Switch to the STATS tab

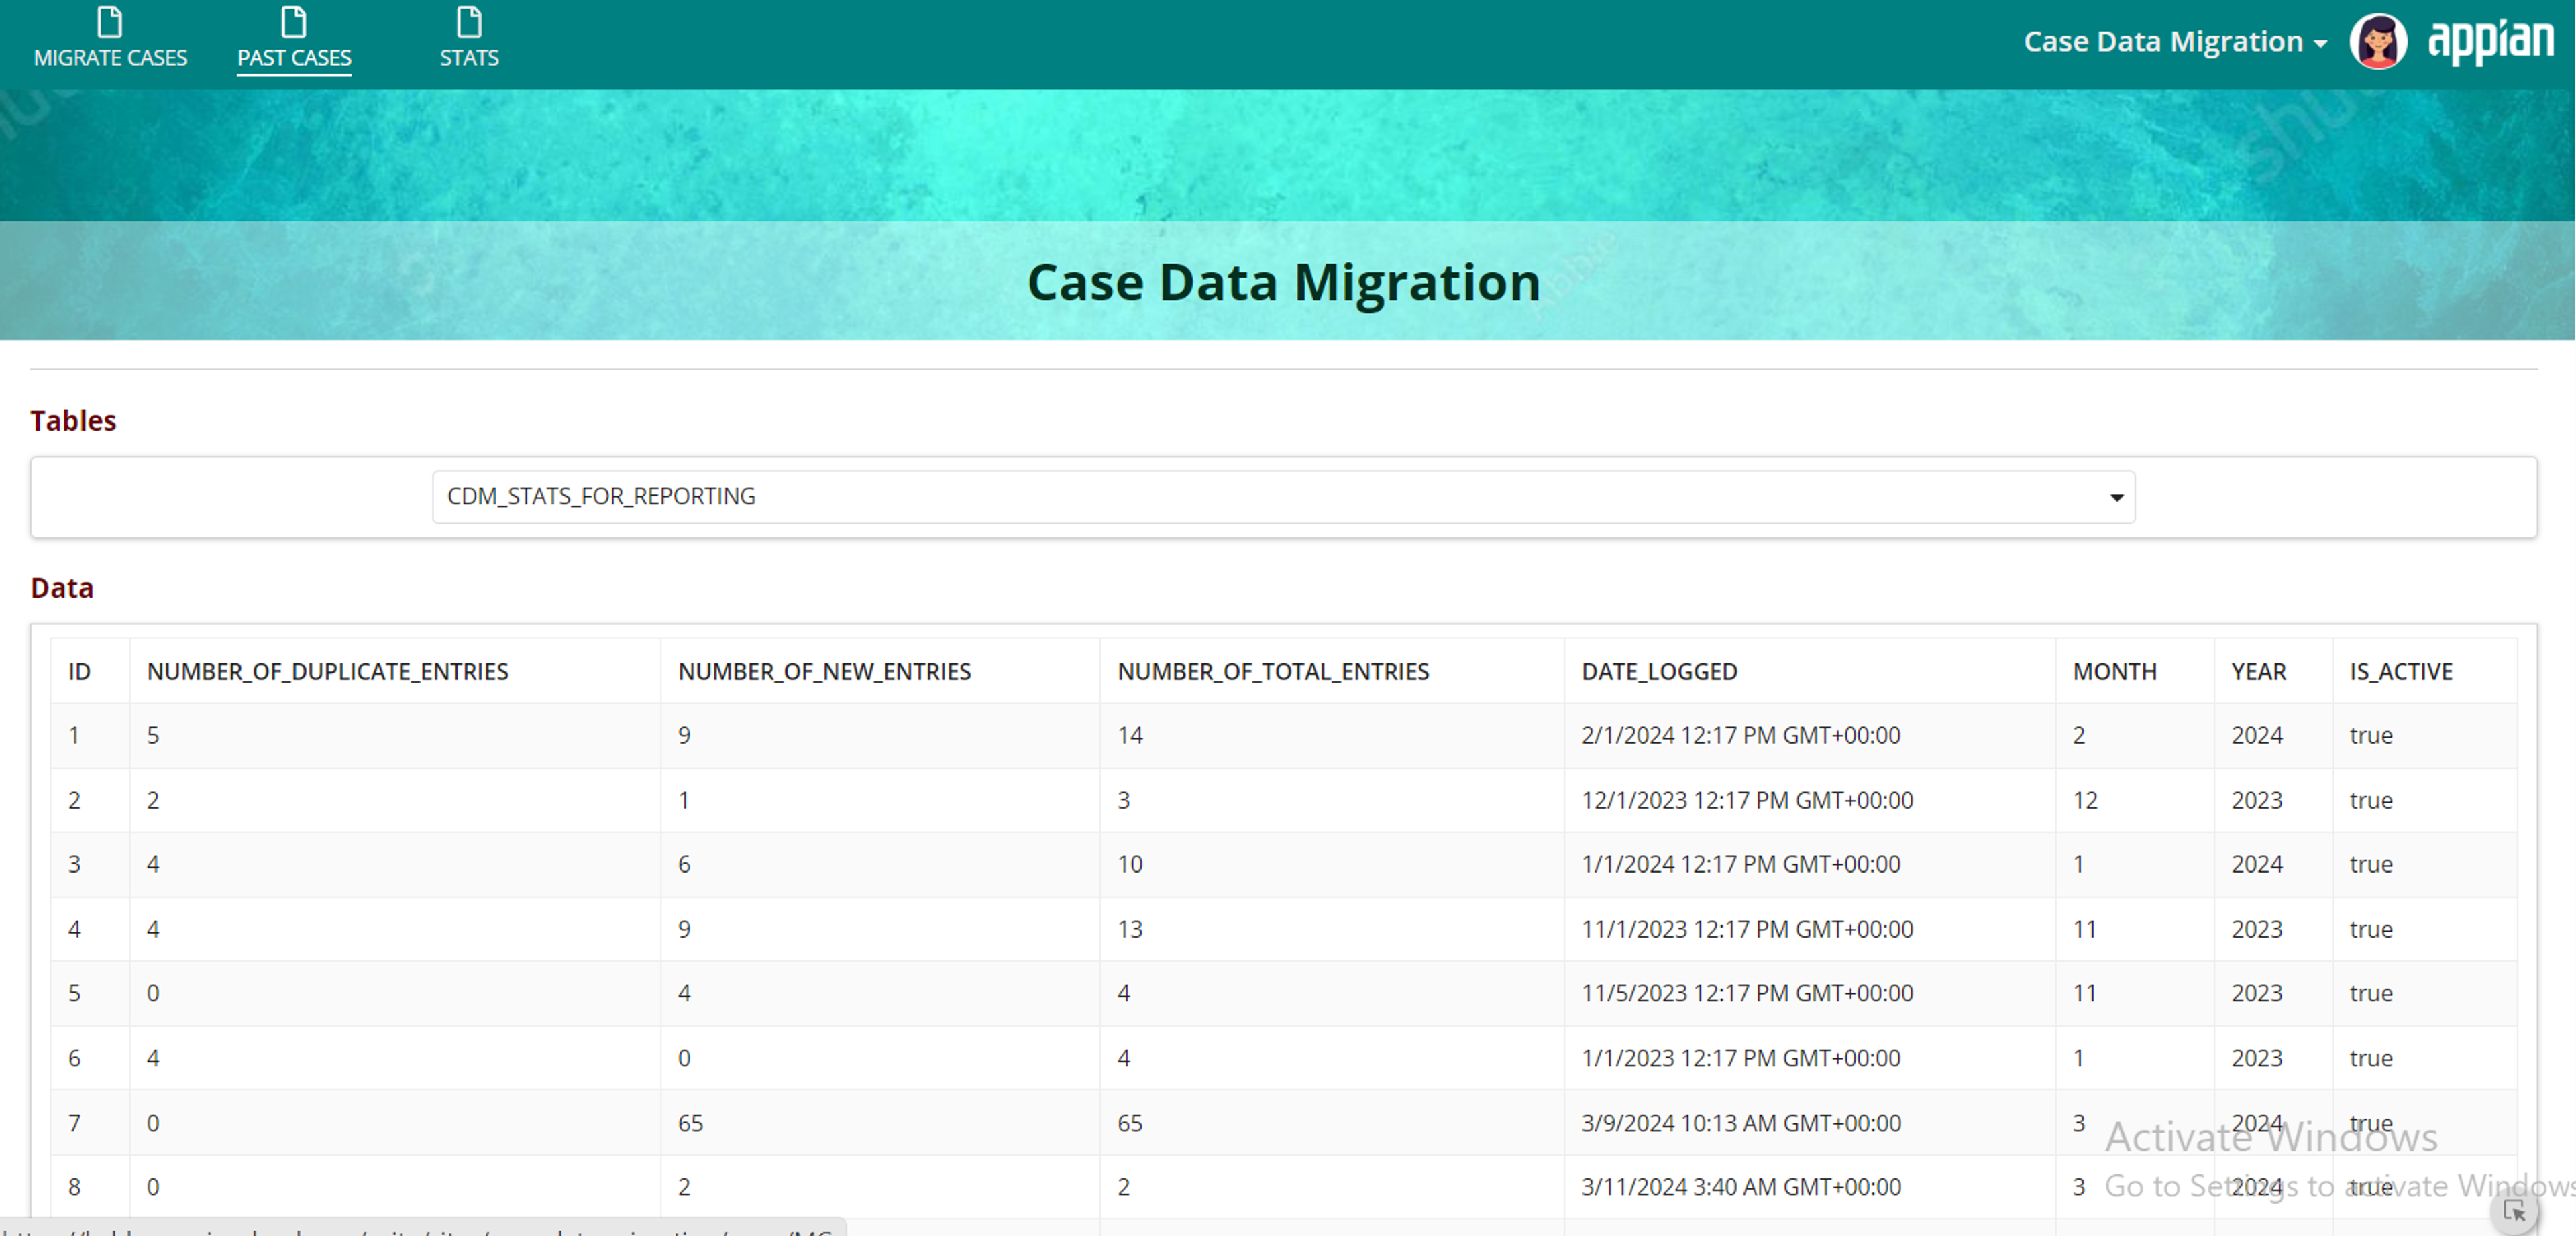(x=469, y=58)
